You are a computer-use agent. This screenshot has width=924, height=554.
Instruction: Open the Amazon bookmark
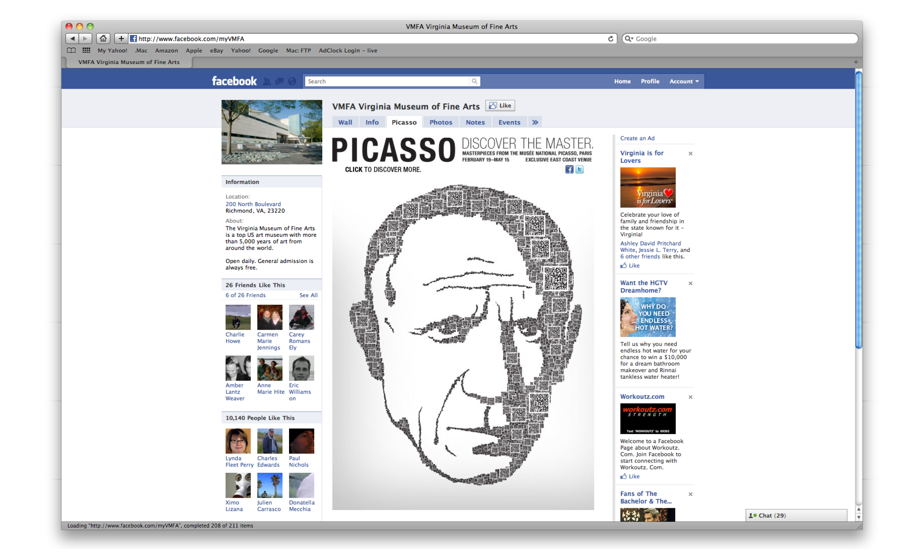[166, 50]
